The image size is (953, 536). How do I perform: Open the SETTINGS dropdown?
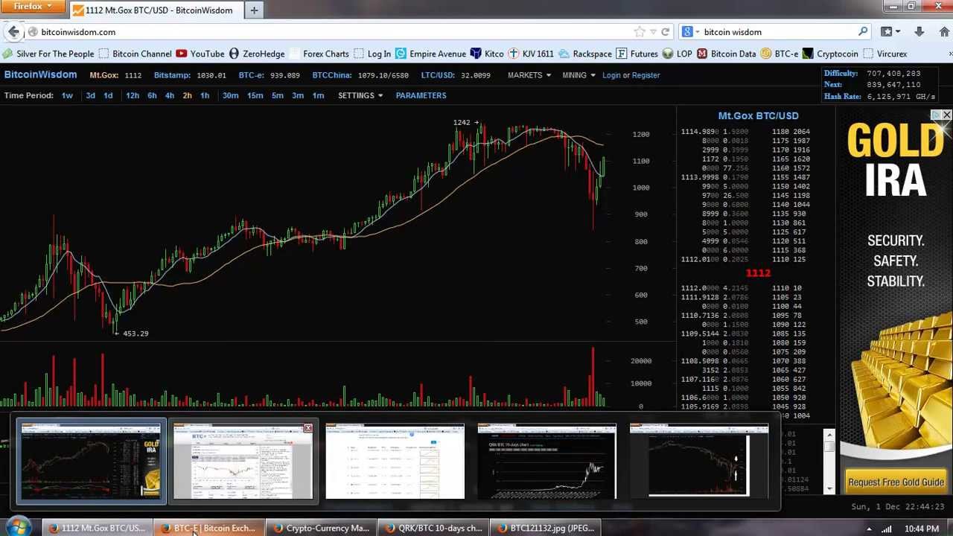360,95
